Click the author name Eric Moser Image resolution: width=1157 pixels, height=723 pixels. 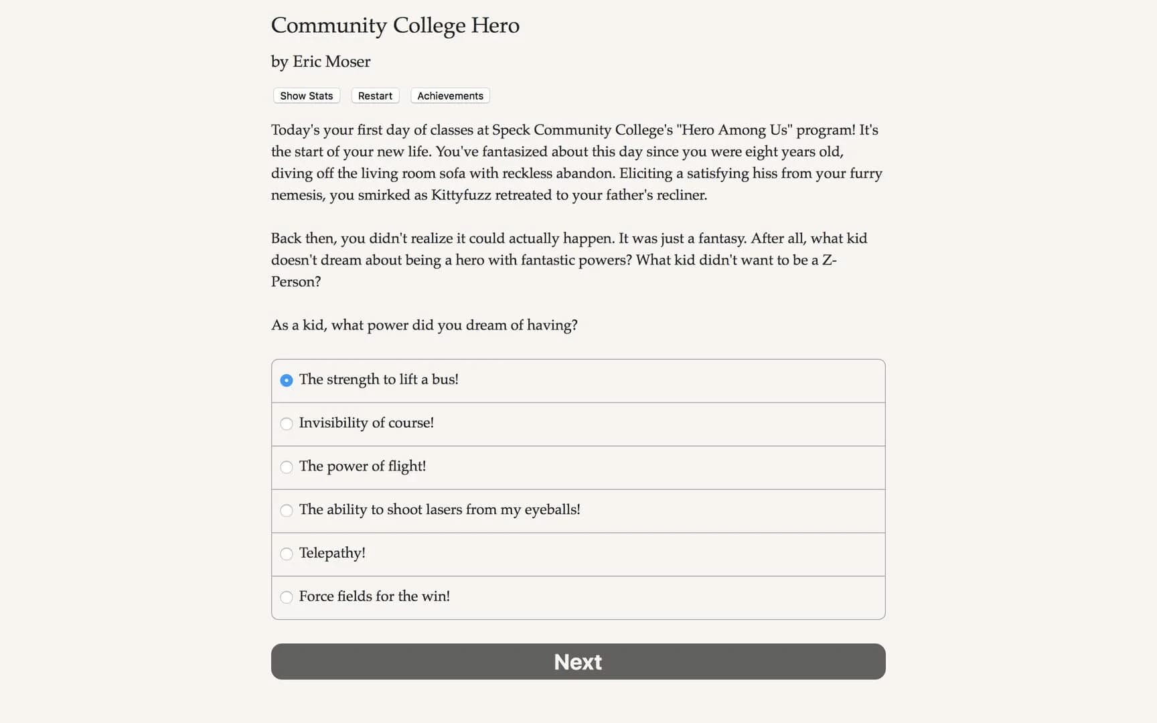[x=321, y=62]
